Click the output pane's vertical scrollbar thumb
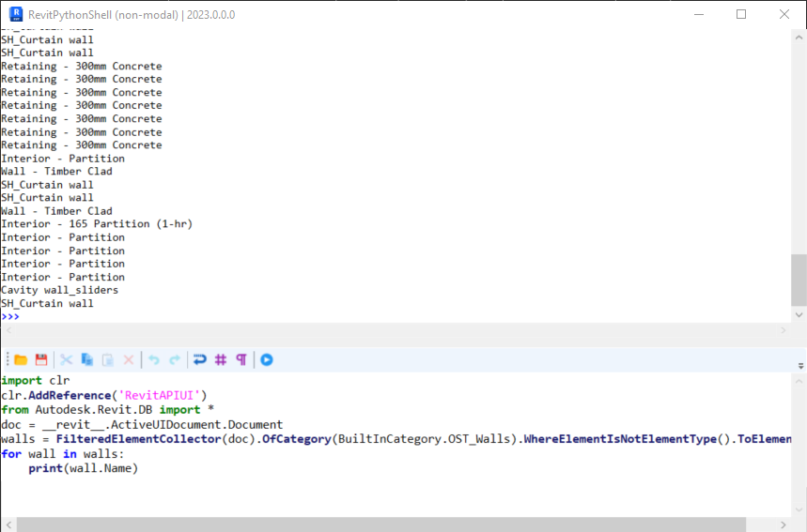This screenshot has width=807, height=532. (x=799, y=280)
